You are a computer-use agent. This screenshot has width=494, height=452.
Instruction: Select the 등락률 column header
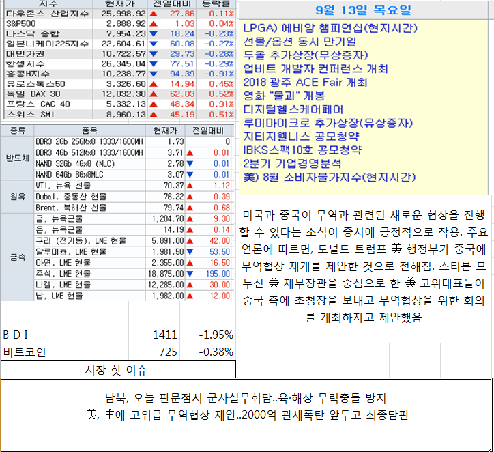coord(216,3)
